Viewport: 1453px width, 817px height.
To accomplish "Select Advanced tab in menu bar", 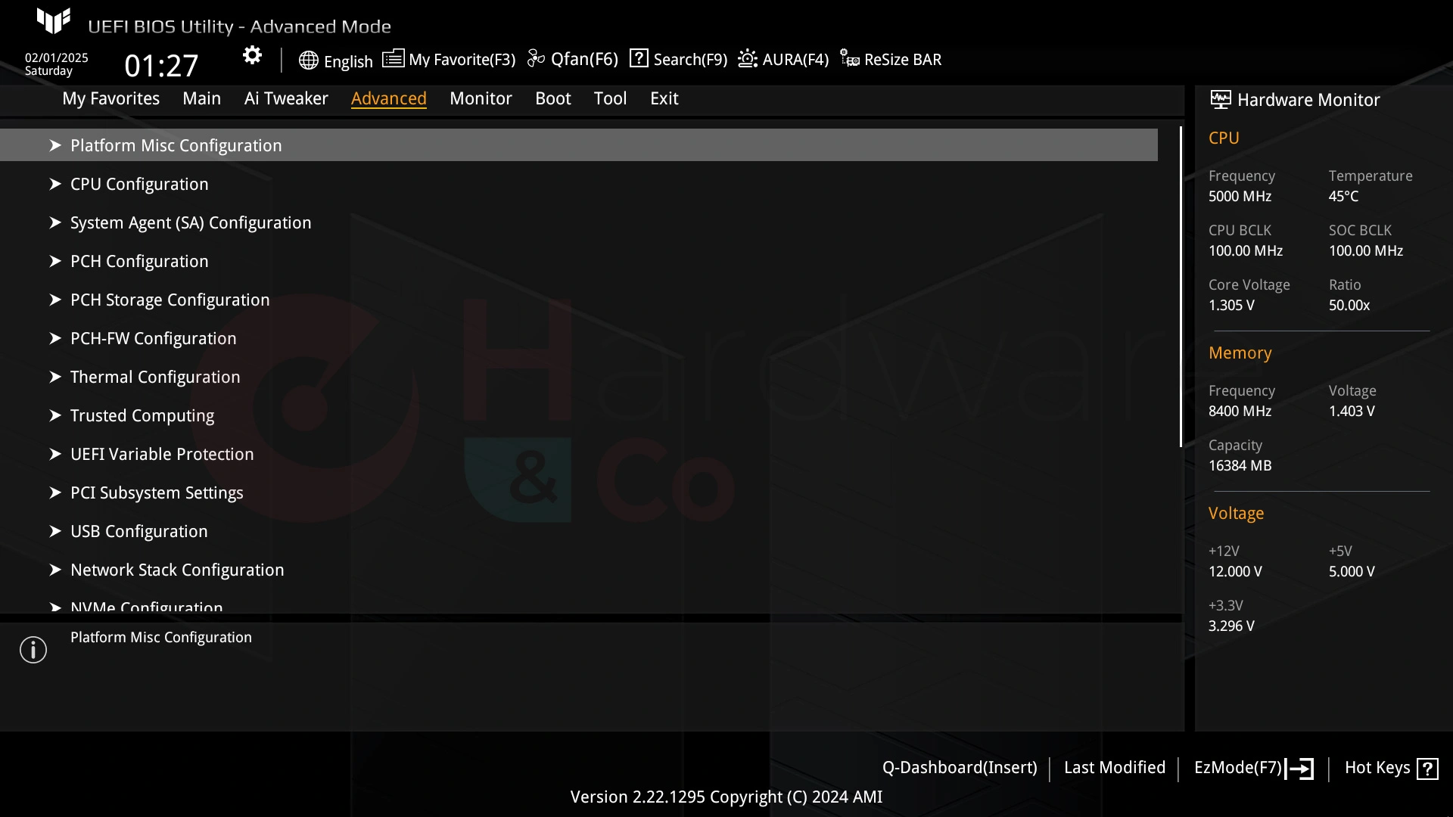I will point(388,98).
